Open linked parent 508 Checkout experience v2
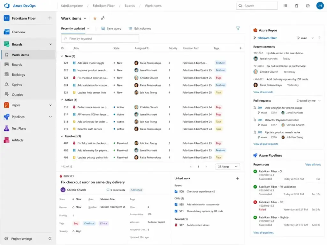 click(195, 191)
